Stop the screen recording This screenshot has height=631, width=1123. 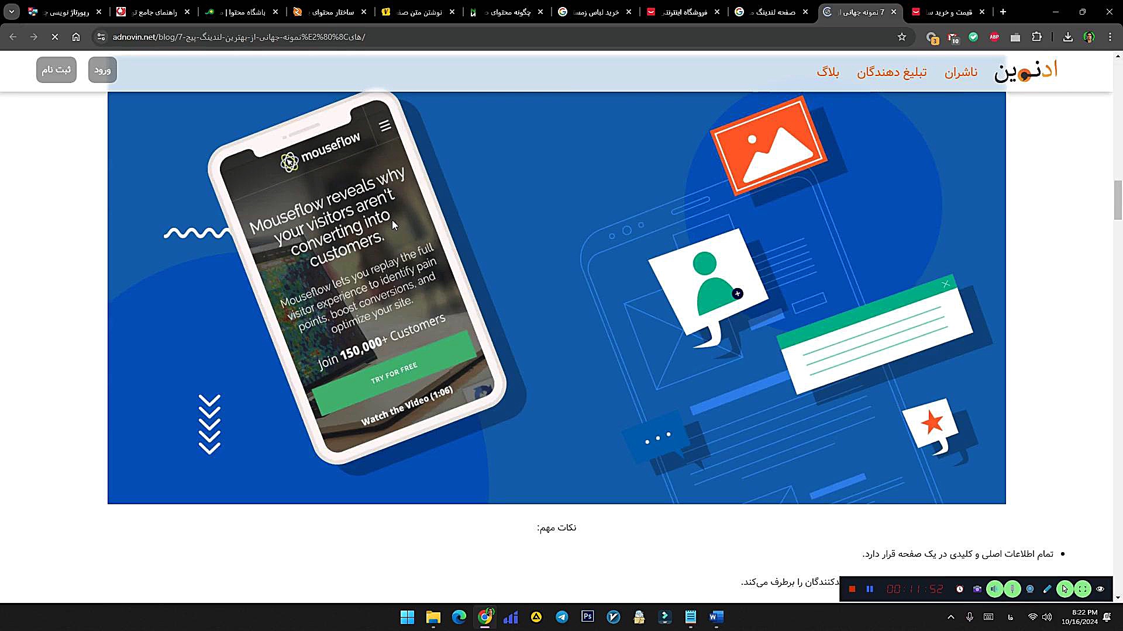click(852, 589)
